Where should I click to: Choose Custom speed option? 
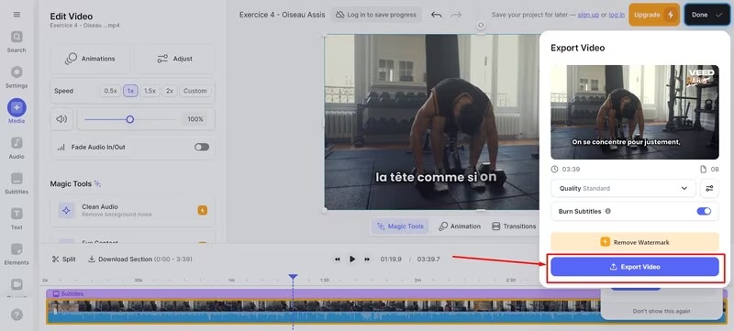195,91
